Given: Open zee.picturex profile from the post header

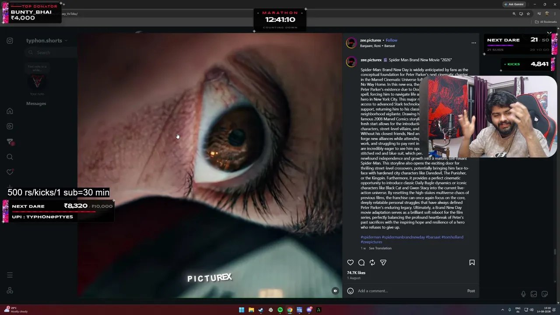Looking at the screenshot, I should 371,40.
